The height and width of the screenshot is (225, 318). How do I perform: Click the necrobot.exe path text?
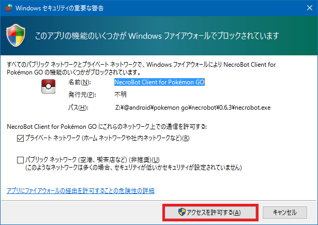pyautogui.click(x=193, y=108)
